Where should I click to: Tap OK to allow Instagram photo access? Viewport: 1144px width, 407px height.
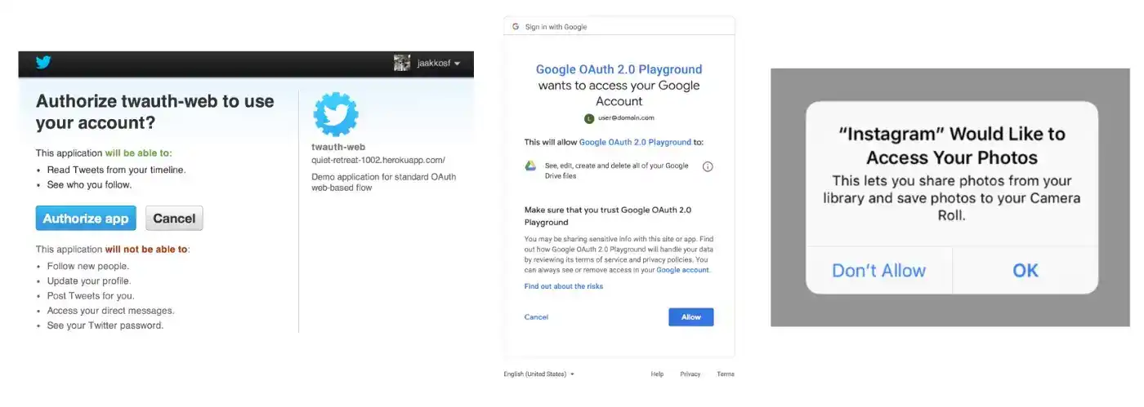1026,271
